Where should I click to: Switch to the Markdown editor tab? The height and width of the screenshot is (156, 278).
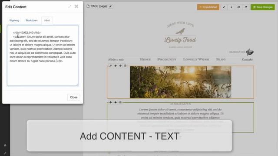pos(32,20)
